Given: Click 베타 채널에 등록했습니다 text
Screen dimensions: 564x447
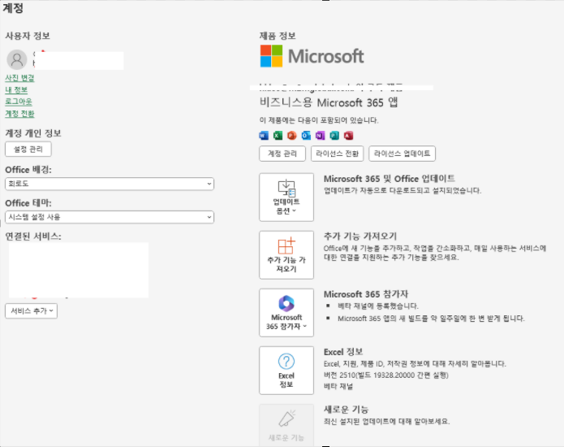Looking at the screenshot, I should 378,306.
